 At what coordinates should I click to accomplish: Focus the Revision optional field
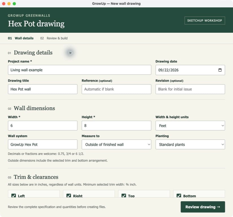click(x=190, y=89)
